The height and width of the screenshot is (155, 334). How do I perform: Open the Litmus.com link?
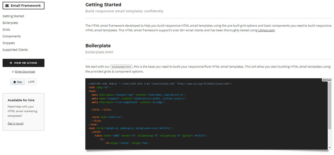tap(266, 30)
